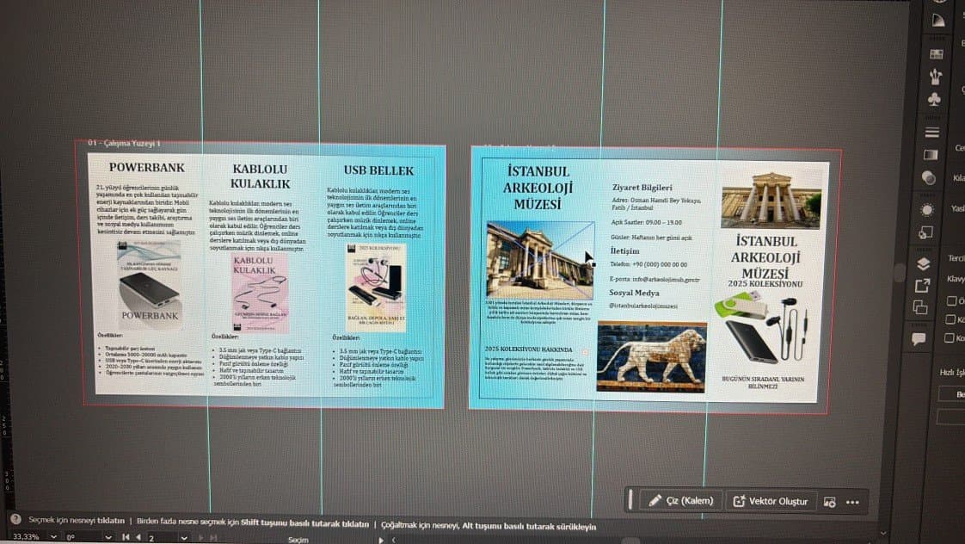Click the Çiz (Kalem) button
The width and height of the screenshot is (965, 544).
point(681,501)
